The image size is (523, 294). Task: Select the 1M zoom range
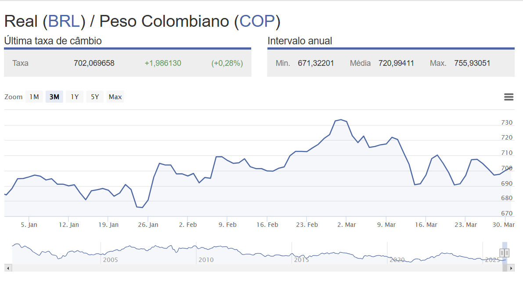34,97
